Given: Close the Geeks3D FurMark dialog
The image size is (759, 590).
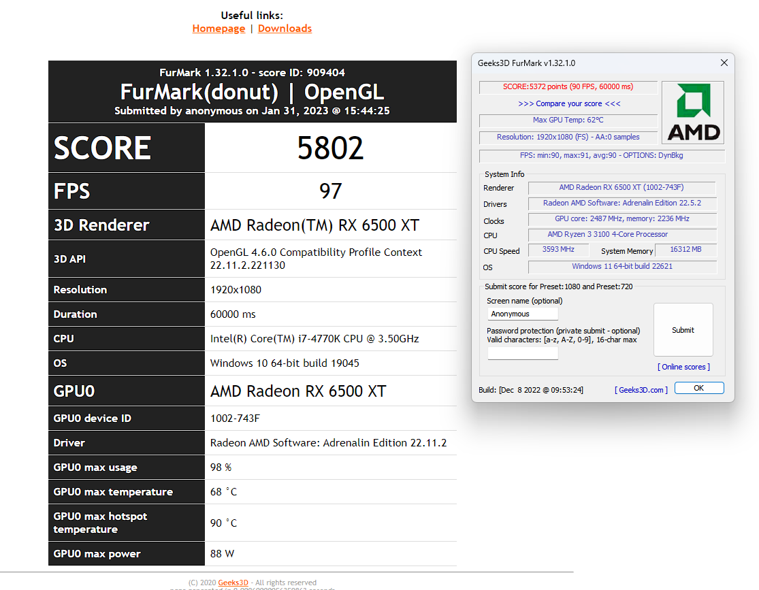Looking at the screenshot, I should point(724,63).
